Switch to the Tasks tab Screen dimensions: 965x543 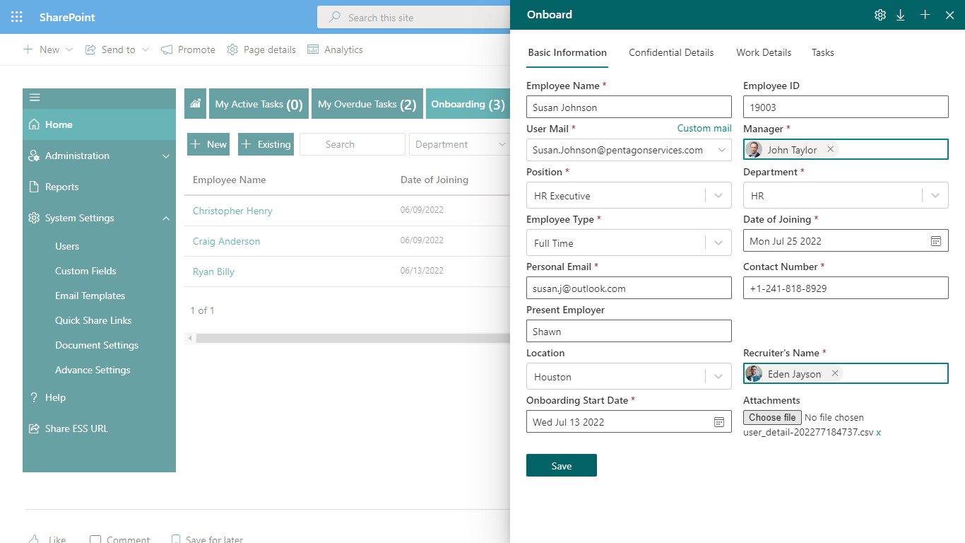[823, 52]
